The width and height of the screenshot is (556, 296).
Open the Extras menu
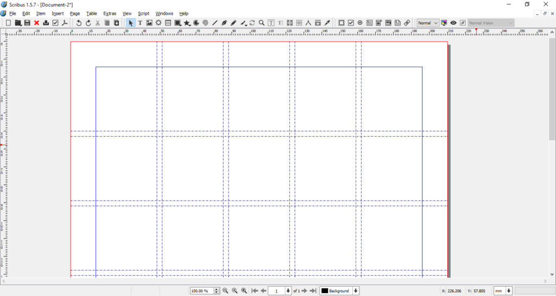(x=110, y=14)
